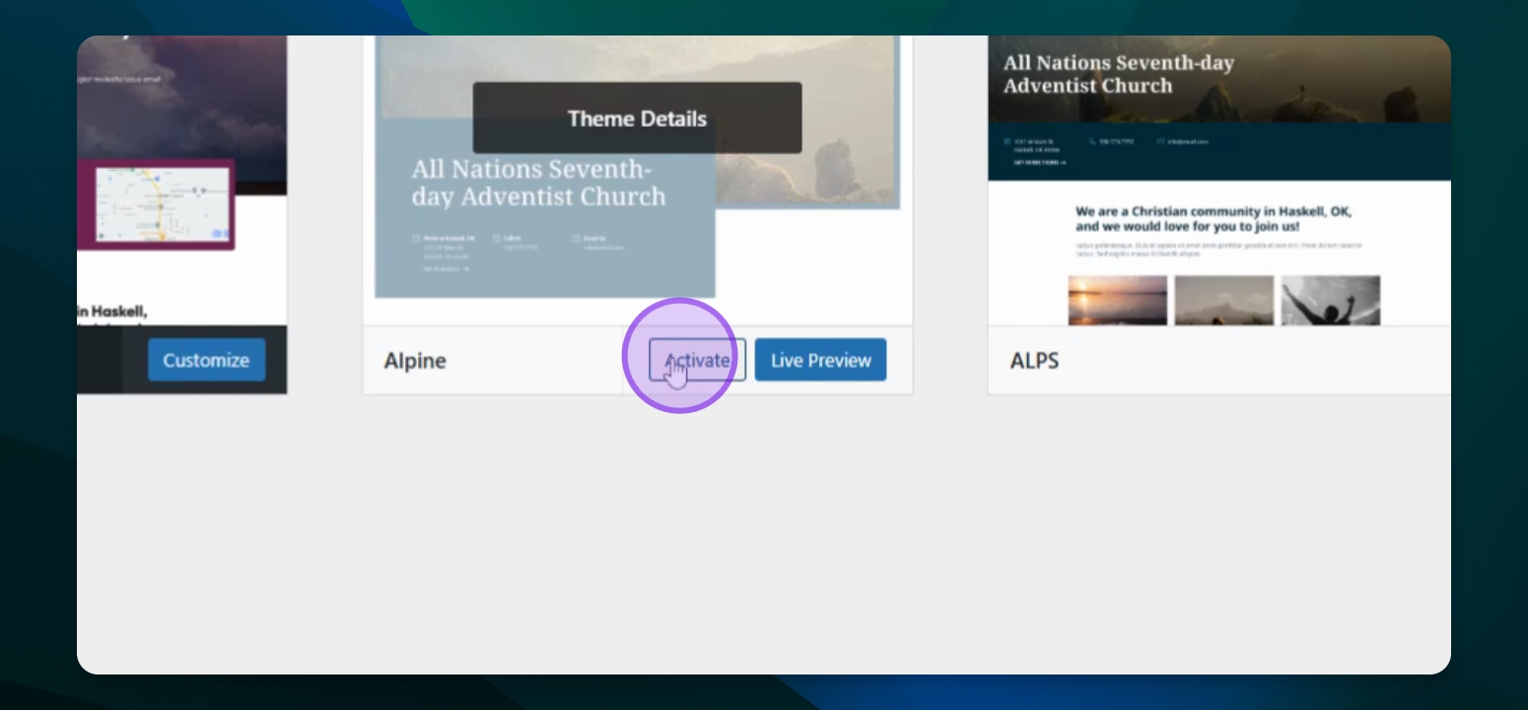Open Theme Details for the Alpine theme
Image resolution: width=1528 pixels, height=710 pixels.
(637, 118)
